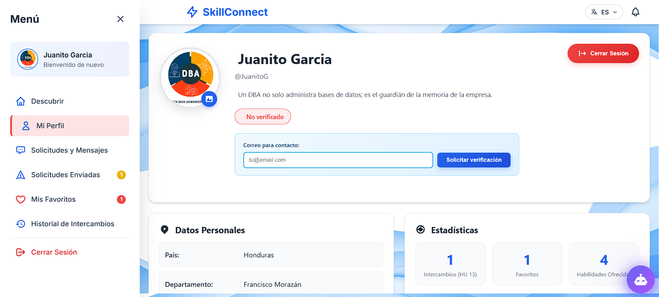This screenshot has width=659, height=297.
Task: Open the ES language dropdown
Action: click(604, 12)
